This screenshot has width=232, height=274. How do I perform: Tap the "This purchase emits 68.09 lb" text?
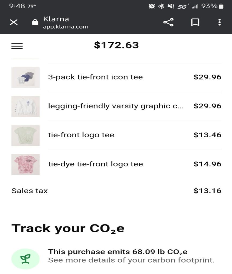(x=118, y=252)
